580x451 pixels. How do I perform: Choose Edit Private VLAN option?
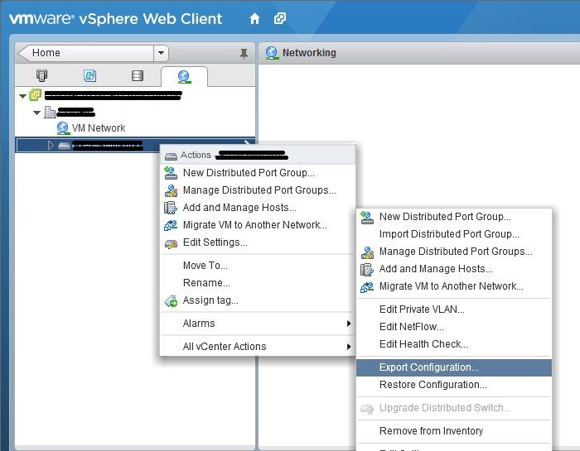pyautogui.click(x=421, y=309)
